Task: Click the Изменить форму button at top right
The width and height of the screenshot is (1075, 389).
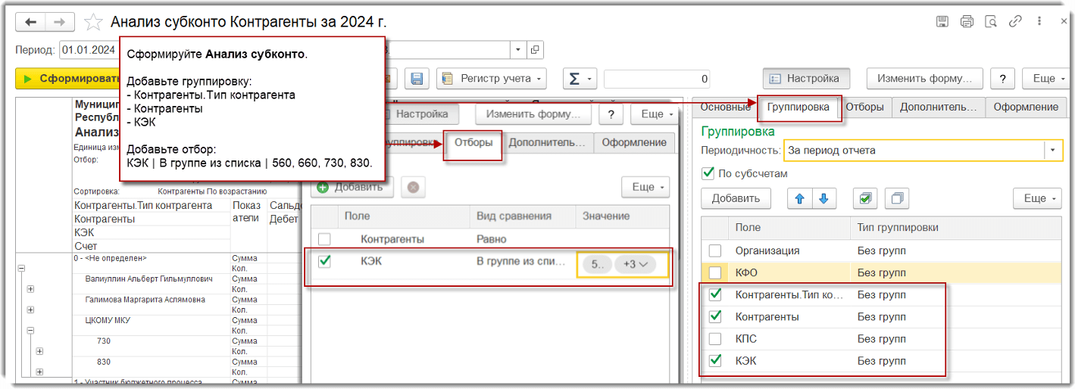Action: coord(923,78)
